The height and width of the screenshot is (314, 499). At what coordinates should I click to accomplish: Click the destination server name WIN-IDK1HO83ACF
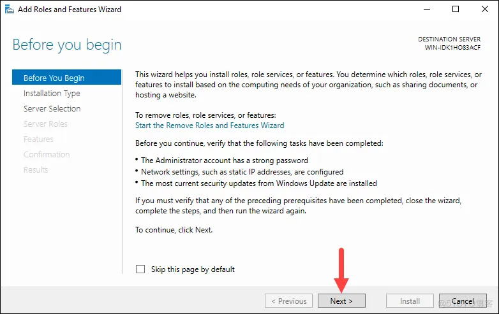click(453, 48)
